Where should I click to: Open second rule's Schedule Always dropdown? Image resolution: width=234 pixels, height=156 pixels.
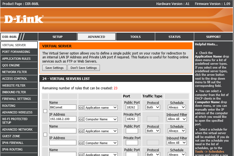pos(177,131)
